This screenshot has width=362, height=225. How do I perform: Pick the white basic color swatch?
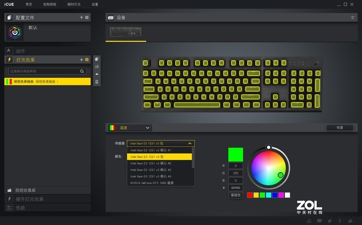pyautogui.click(x=287, y=195)
